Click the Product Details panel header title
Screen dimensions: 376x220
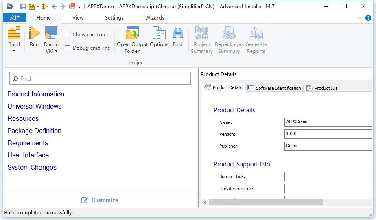tap(219, 74)
